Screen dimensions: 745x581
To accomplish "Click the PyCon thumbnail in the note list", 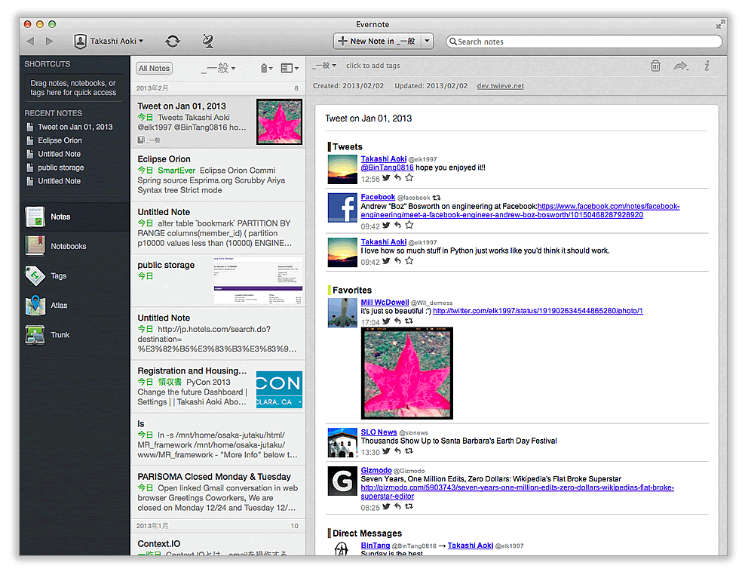I will pyautogui.click(x=279, y=389).
